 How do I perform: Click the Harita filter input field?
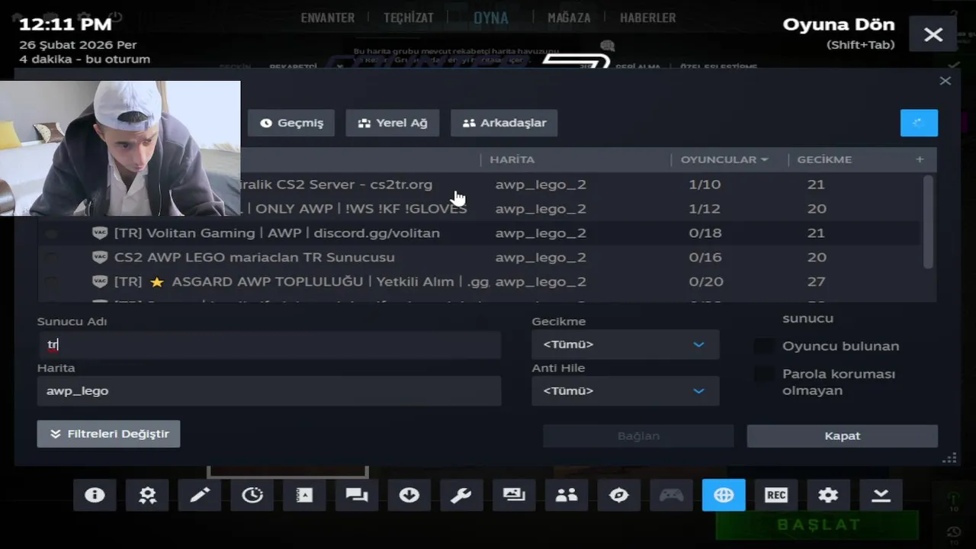(269, 391)
